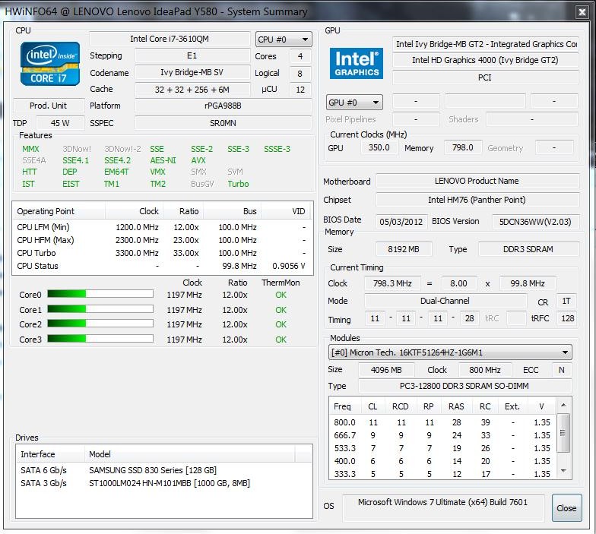The height and width of the screenshot is (534, 596).
Task: Click the Intel Core i7-3610QM name field
Action: [x=170, y=39]
